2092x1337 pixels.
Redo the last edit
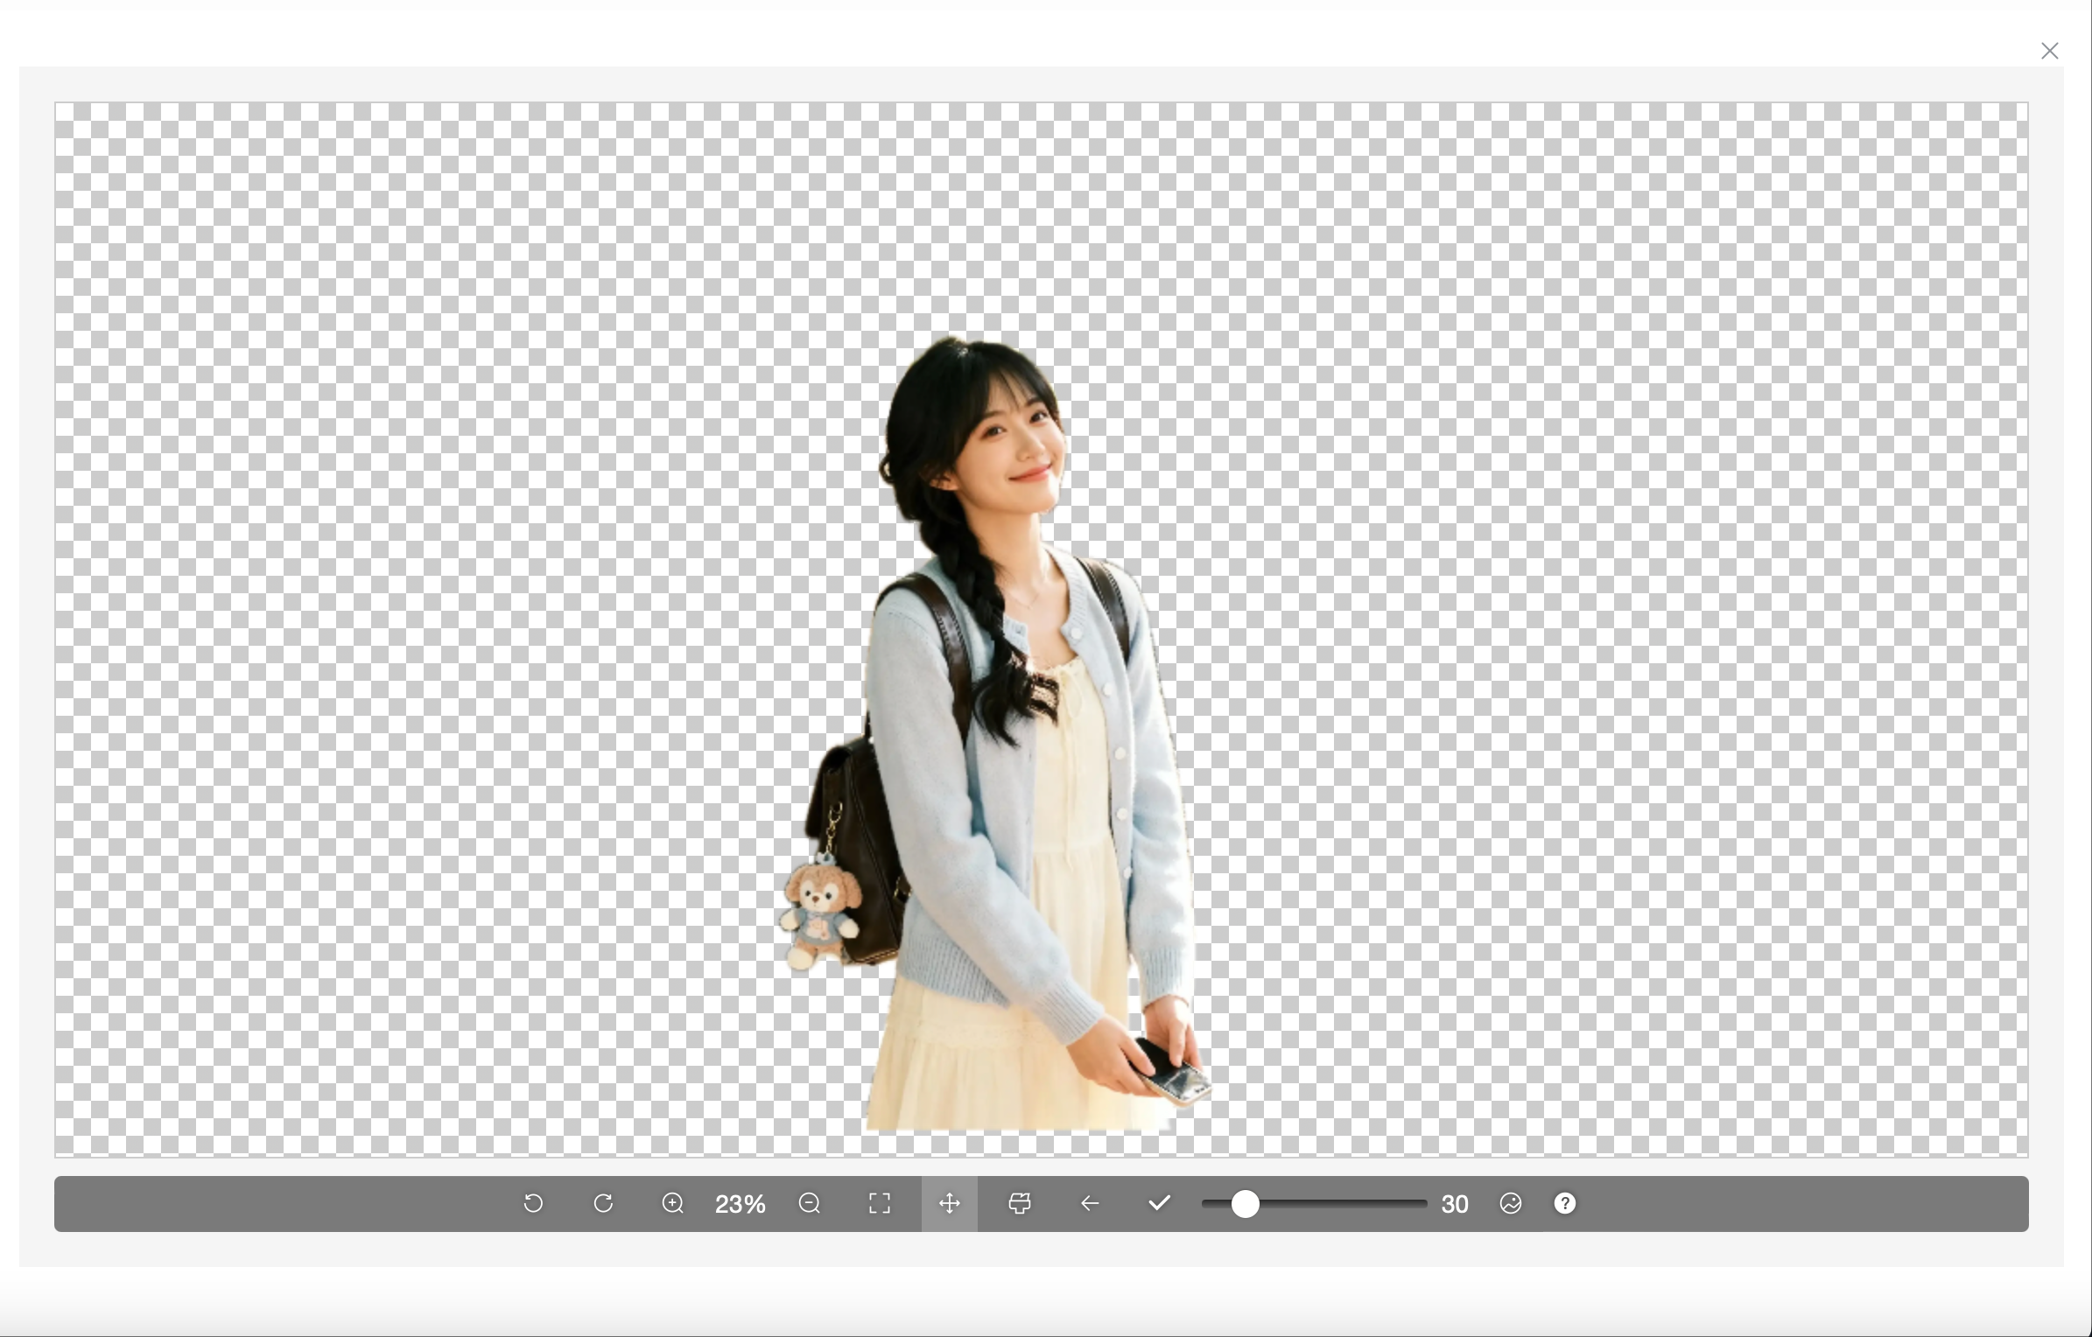[603, 1204]
